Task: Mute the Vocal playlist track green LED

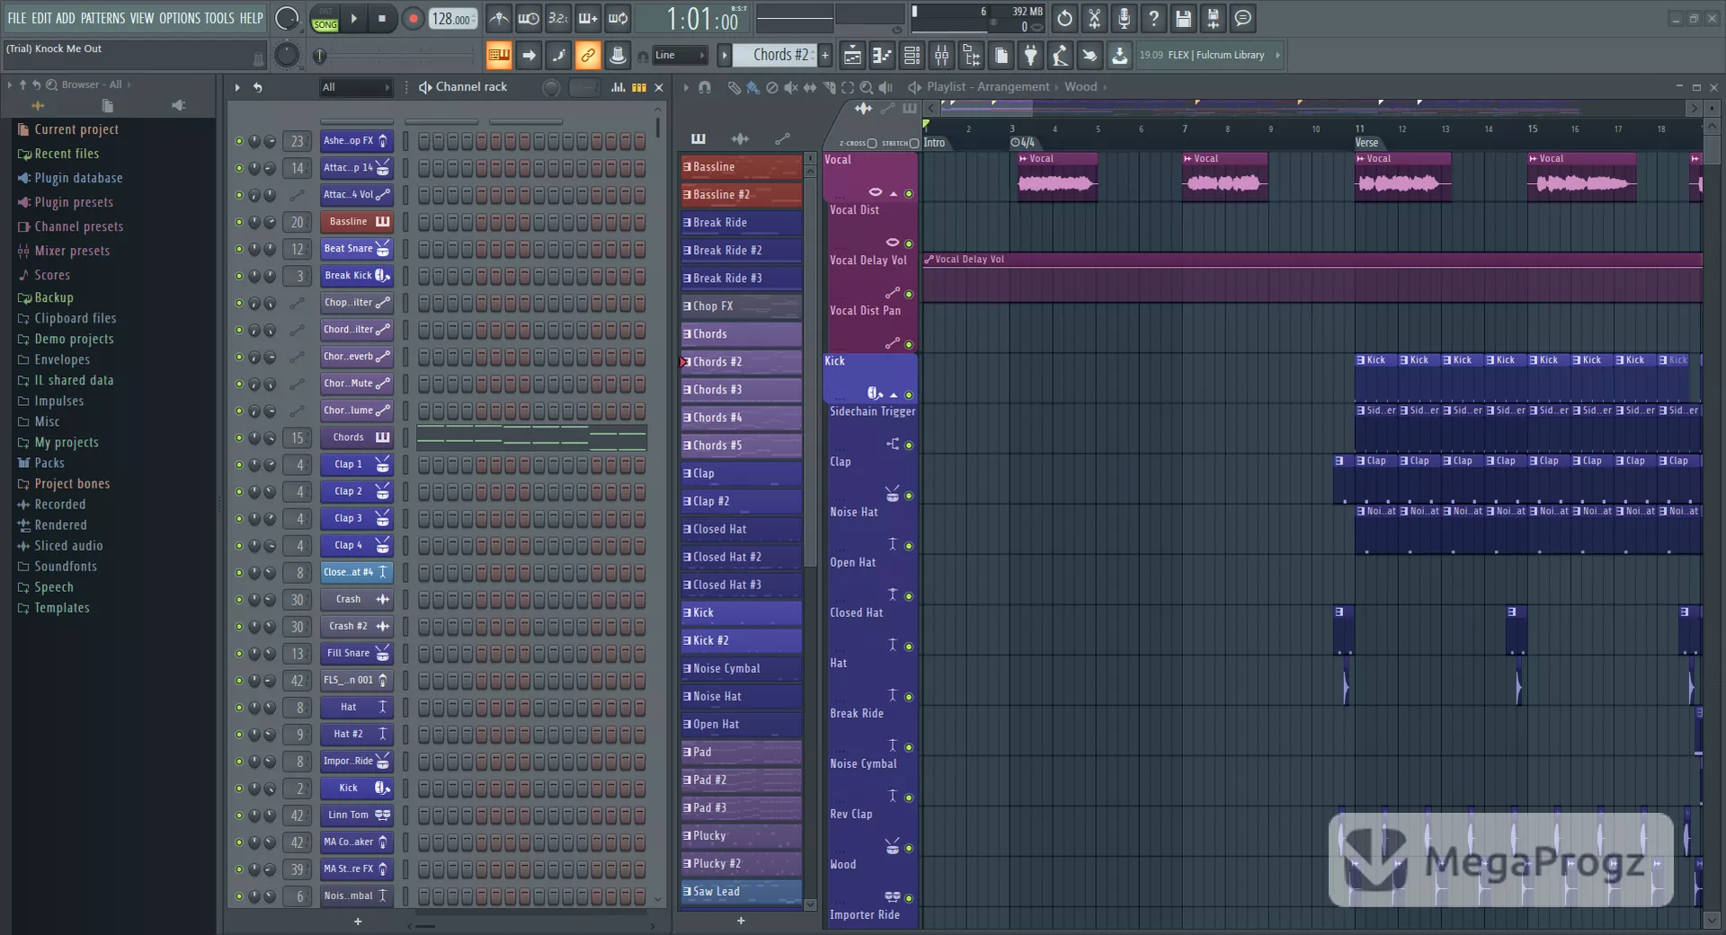Action: point(909,193)
